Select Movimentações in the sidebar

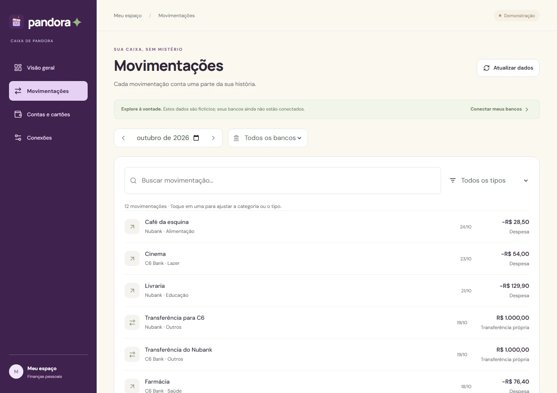coord(48,91)
